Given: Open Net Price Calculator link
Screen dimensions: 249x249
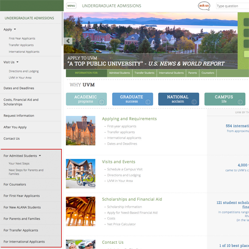Looking at the screenshot, I should pos(121,224).
